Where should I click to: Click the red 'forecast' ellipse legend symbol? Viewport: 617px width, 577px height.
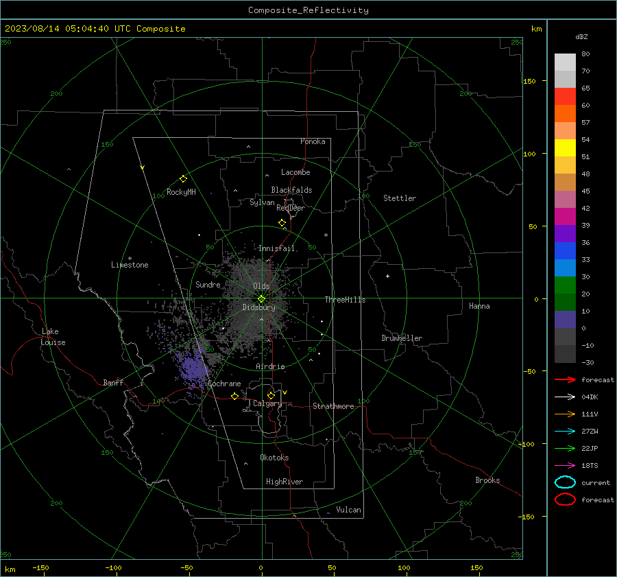(565, 499)
